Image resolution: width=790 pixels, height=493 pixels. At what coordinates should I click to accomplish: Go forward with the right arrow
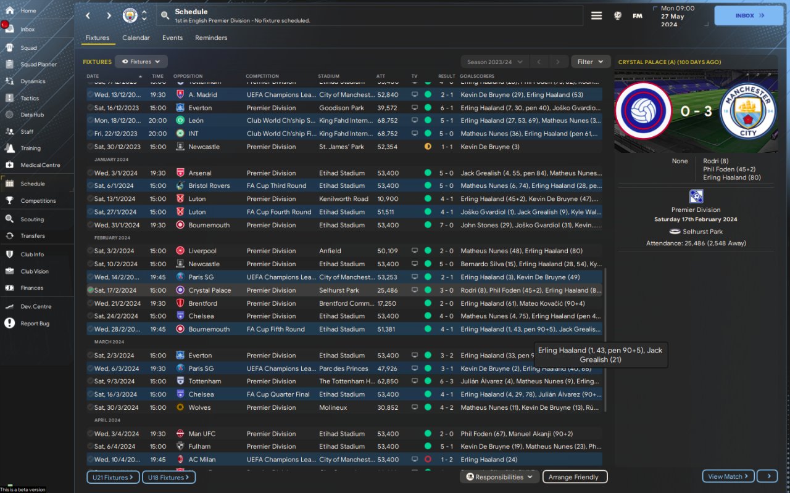coord(109,15)
